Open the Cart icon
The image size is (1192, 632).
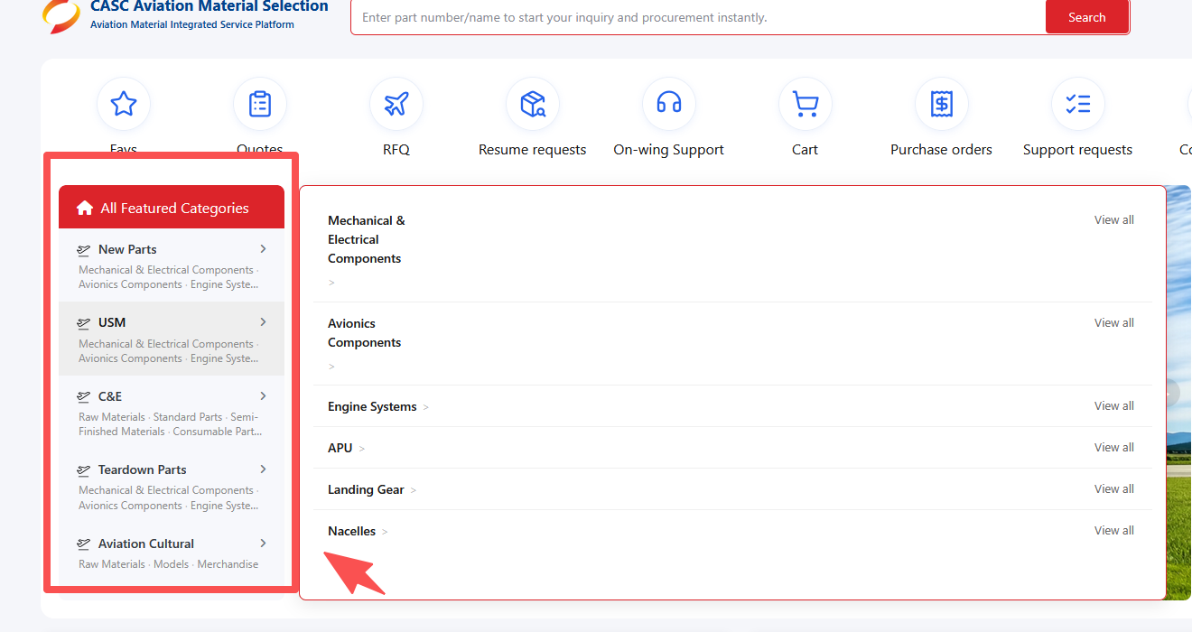(x=806, y=104)
